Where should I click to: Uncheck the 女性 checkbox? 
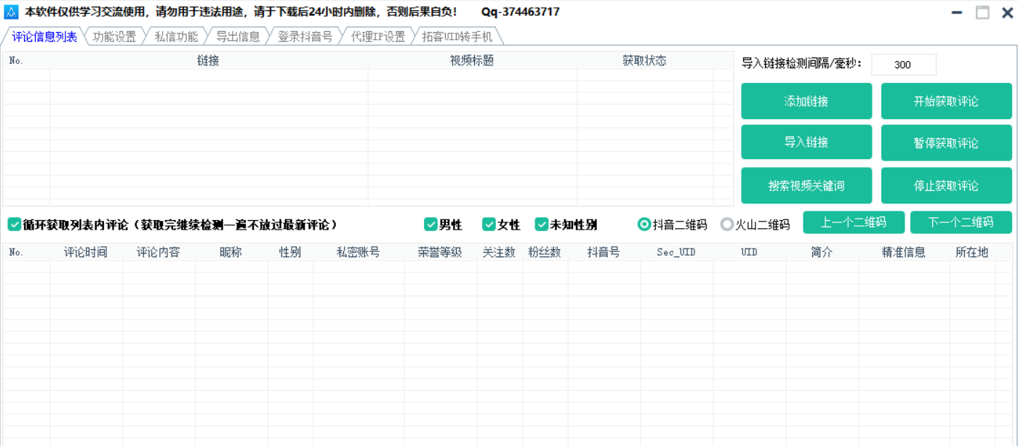489,224
